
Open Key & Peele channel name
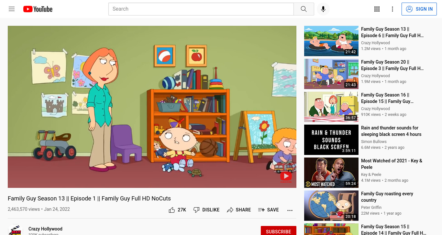click(371, 175)
